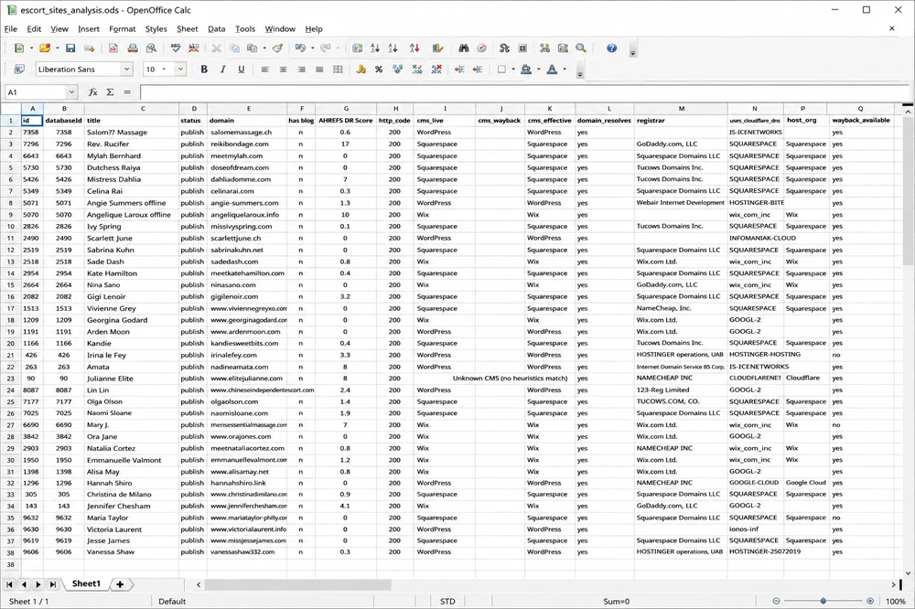This screenshot has width=915, height=609.
Task: Open the Undo history dropdown arrow
Action: pos(312,48)
